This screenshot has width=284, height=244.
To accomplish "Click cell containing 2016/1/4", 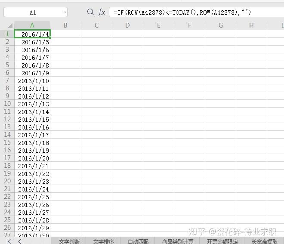I will (32, 34).
